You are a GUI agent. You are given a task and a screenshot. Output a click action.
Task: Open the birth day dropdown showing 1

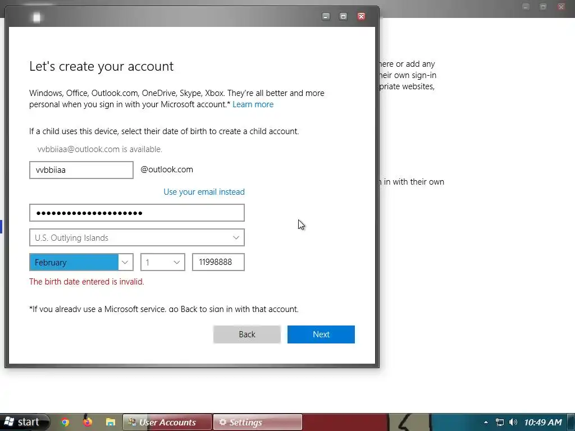(x=163, y=263)
